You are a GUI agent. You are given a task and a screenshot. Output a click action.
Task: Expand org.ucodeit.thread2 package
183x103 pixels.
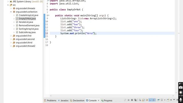pyautogui.click(x=11, y=46)
